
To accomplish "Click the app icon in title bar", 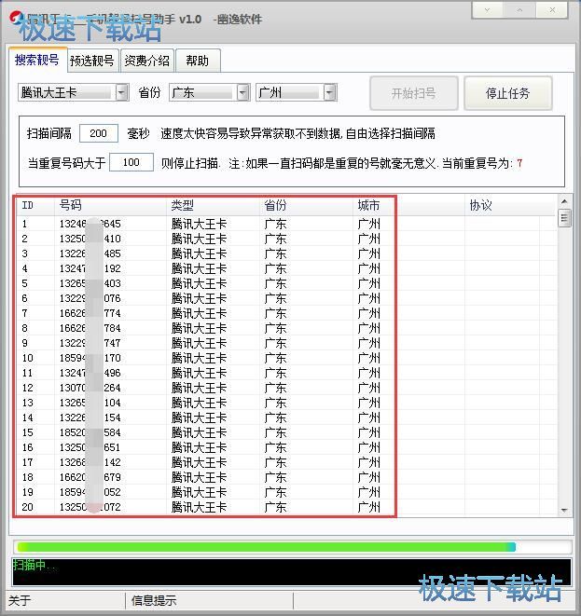I will (x=14, y=18).
